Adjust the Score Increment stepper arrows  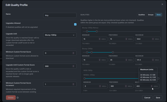(x=73, y=84)
